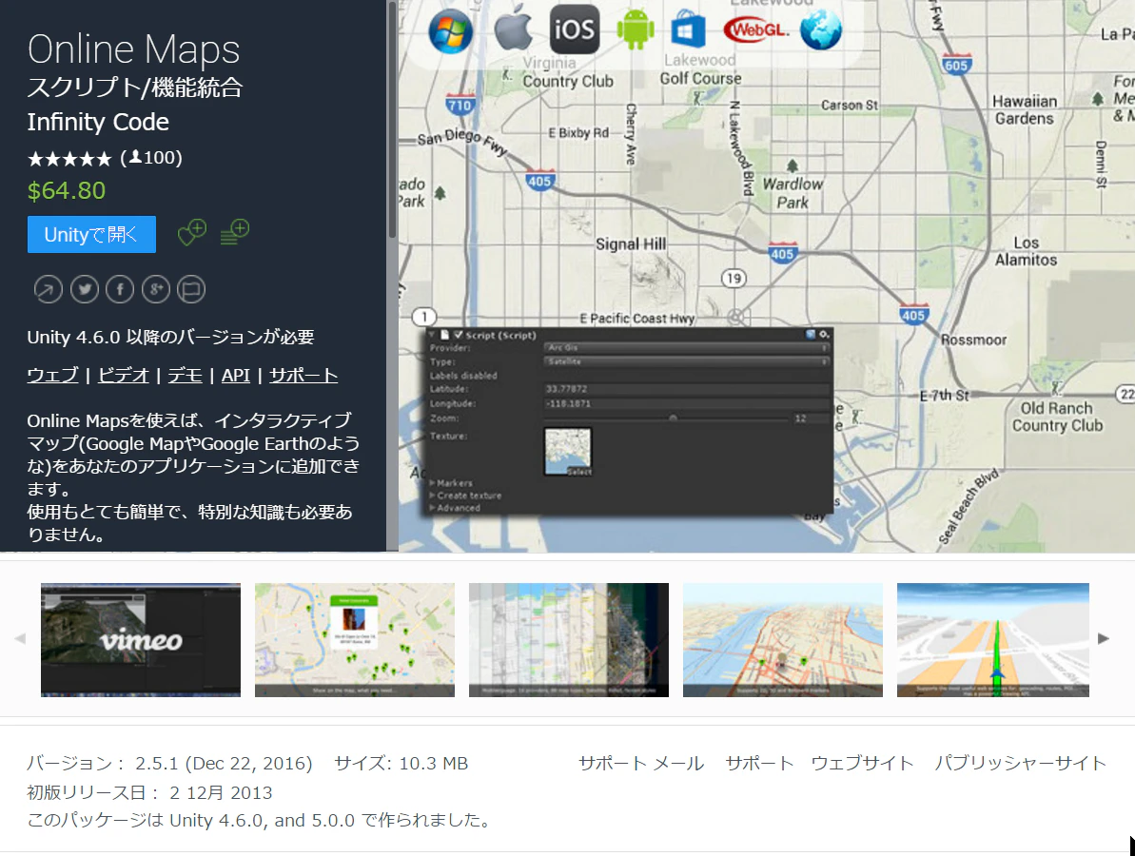Add asset to wishlist with heart icon
Image resolution: width=1135 pixels, height=856 pixels.
tap(192, 232)
